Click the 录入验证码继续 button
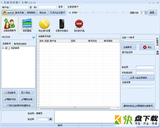This screenshot has width=160, height=128. (138, 78)
